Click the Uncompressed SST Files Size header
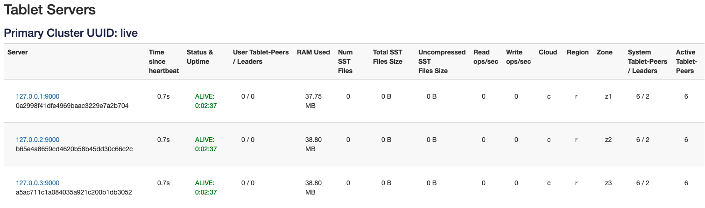 [442, 61]
